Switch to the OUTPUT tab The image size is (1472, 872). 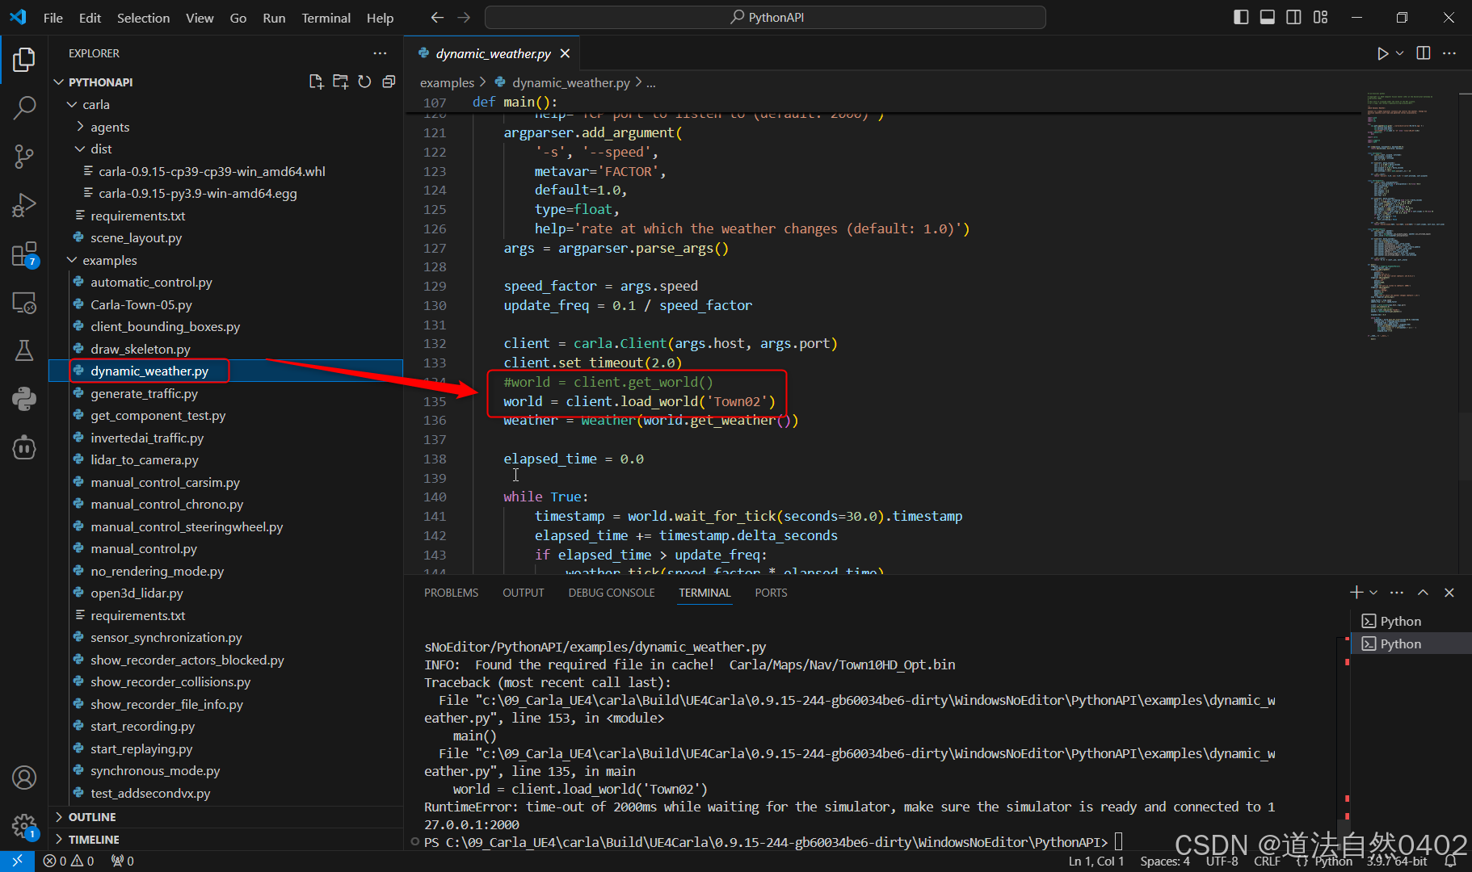(524, 593)
